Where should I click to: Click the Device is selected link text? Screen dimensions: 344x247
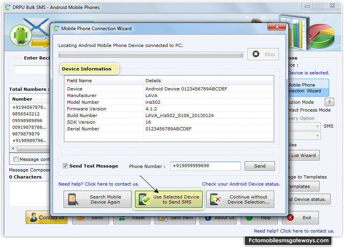(x=309, y=73)
